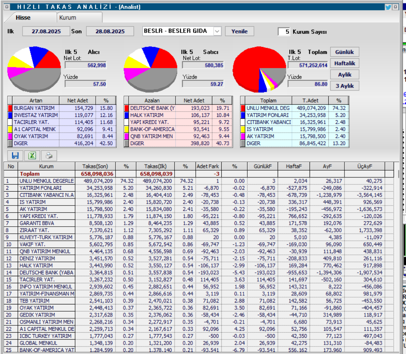Click the Twitter bird icon in title bar
Viewport: 406px width, 354px height.
tap(388, 7)
